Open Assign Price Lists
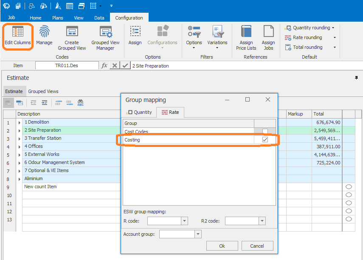 click(246, 37)
